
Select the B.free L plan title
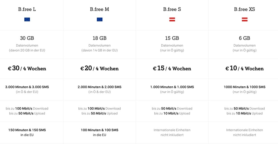(x=27, y=9)
